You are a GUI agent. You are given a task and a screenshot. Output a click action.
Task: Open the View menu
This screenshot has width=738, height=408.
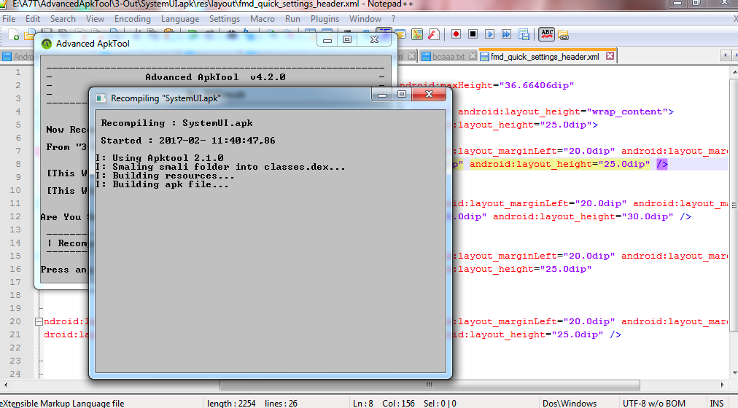(x=95, y=19)
